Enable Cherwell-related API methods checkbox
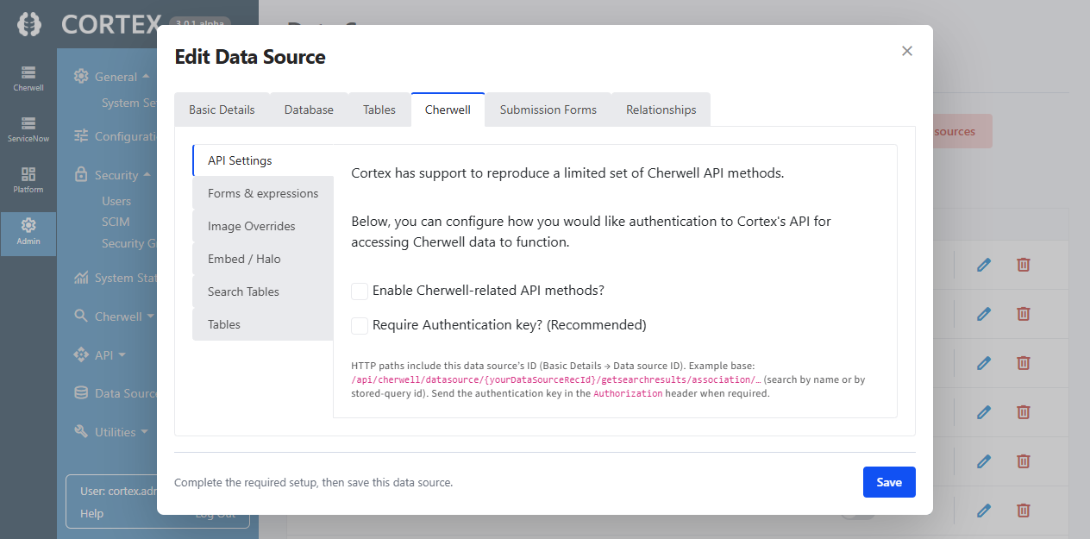The image size is (1090, 539). pyautogui.click(x=360, y=291)
